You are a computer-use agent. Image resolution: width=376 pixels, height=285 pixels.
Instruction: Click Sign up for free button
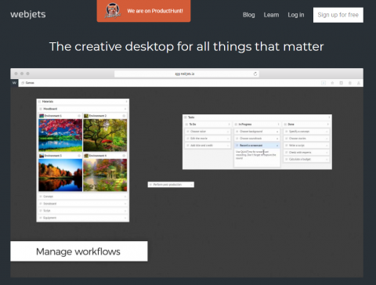coord(338,15)
